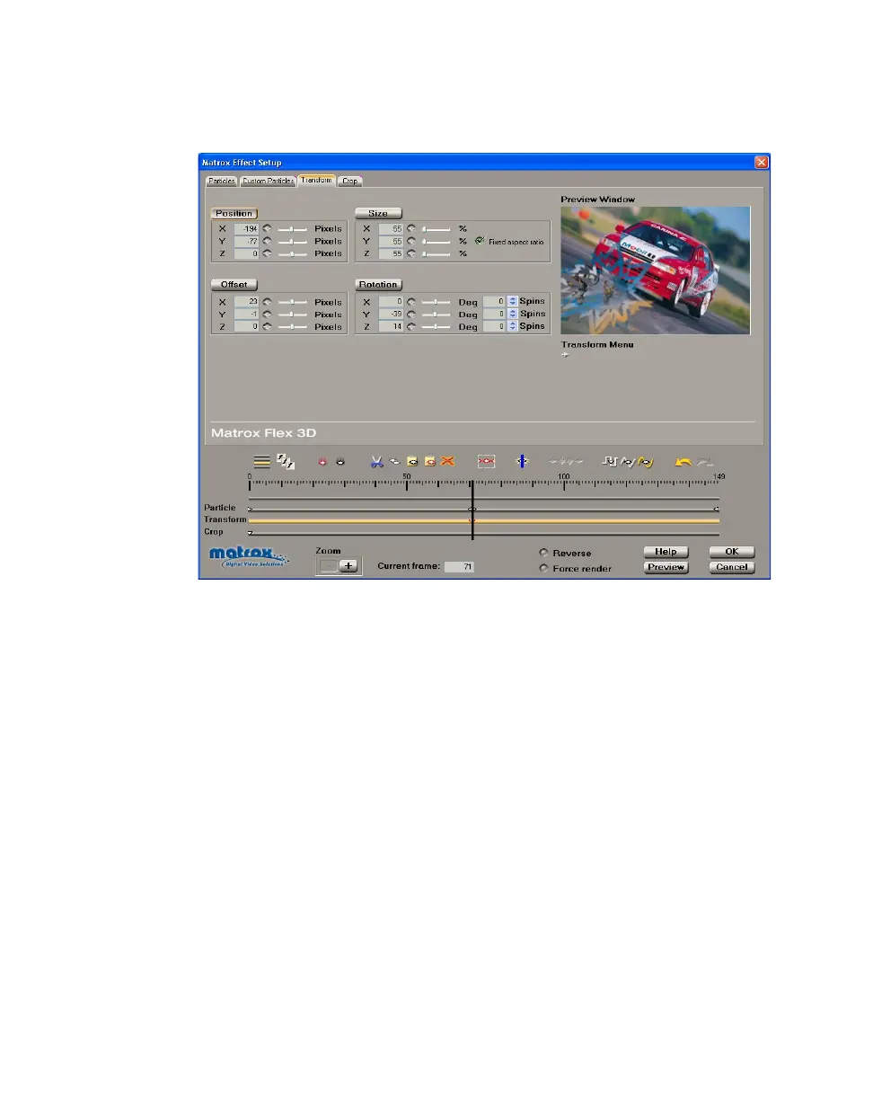Viewport: 873px width, 1100px height.
Task: Click the jog dial beside Size Z
Action: click(x=411, y=253)
